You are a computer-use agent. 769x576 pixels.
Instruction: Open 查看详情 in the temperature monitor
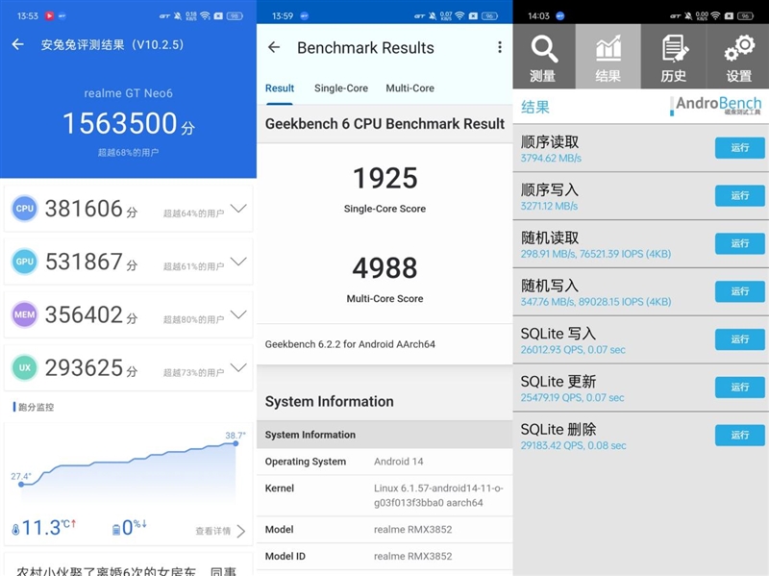[x=220, y=531]
